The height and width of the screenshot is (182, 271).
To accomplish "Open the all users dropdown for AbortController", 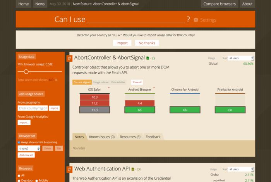I will click(241, 58).
